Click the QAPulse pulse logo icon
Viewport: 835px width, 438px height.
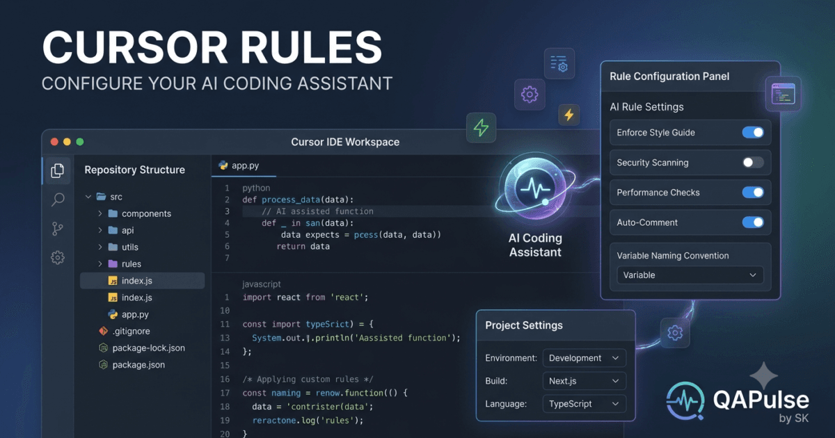(x=686, y=400)
